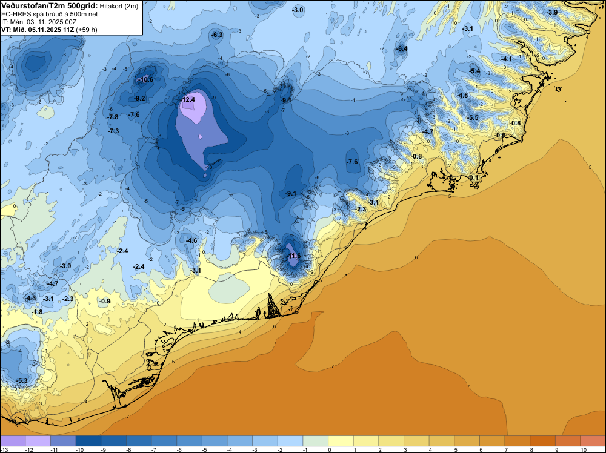Click the 0.1 temperature label on the coast
The width and height of the screenshot is (606, 453).
click(x=474, y=177)
